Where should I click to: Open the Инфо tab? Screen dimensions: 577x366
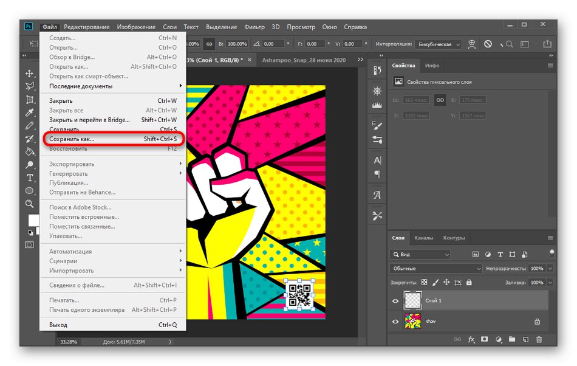pyautogui.click(x=431, y=66)
